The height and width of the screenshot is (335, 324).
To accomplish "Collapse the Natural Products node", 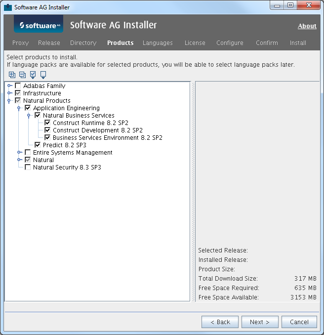I will (9, 101).
